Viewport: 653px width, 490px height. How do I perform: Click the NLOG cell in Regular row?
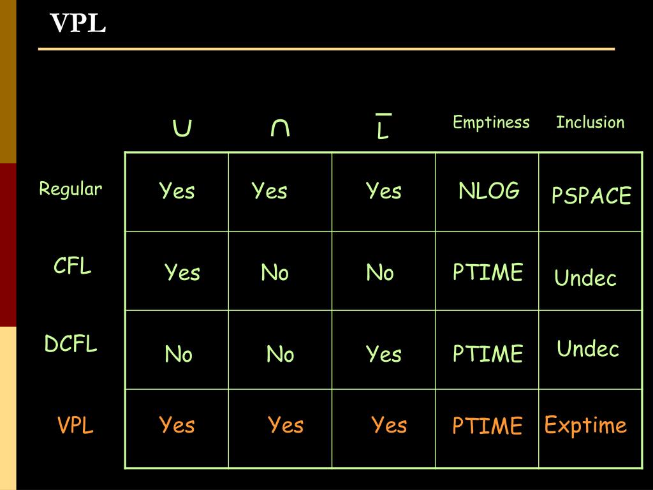click(489, 190)
